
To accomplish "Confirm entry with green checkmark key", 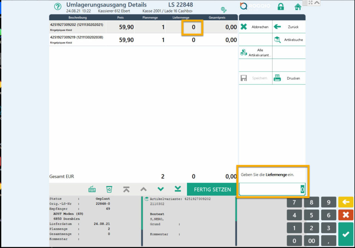I will coord(345,234).
